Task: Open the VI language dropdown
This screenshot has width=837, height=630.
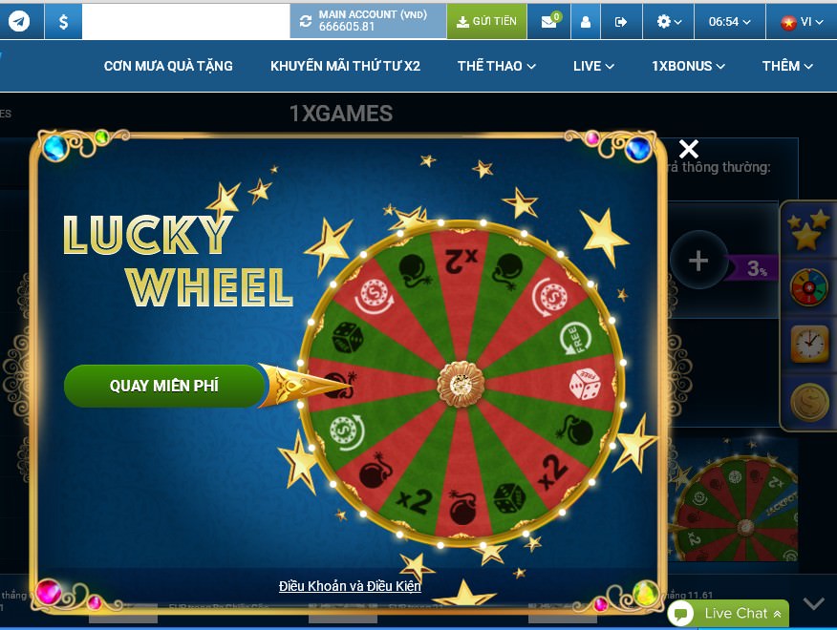Action: 802,21
